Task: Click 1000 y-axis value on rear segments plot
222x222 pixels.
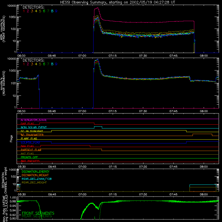Action: (x=12, y=70)
